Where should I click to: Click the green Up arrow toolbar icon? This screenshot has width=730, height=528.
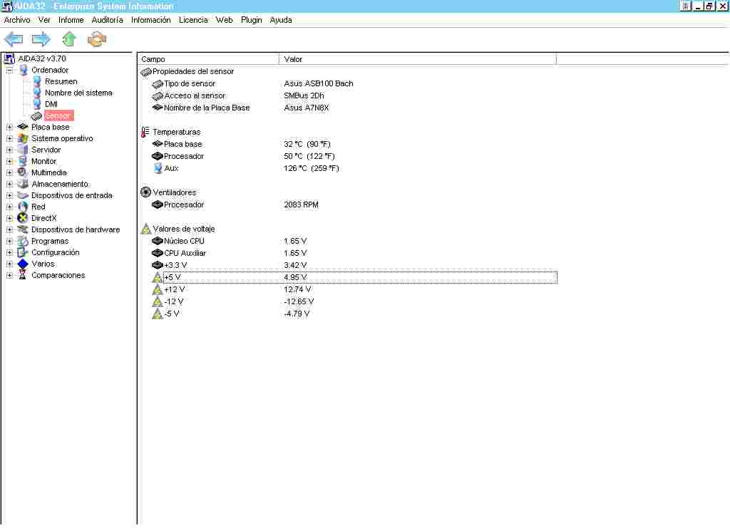69,39
